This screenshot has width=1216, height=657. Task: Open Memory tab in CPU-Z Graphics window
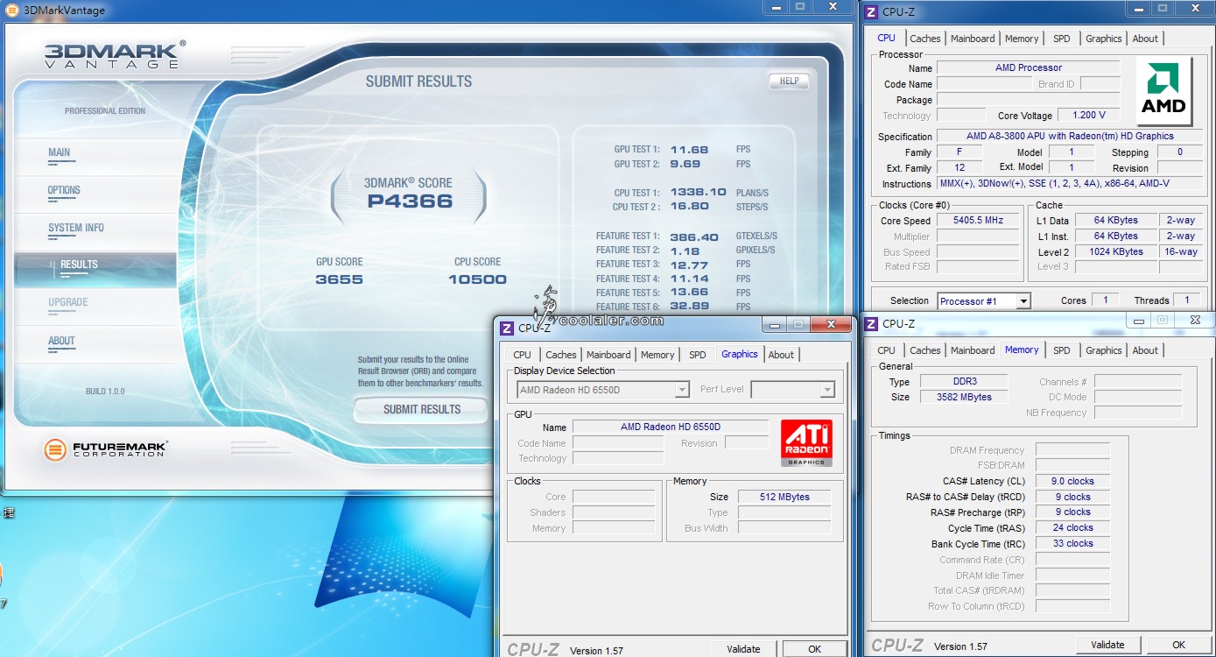point(657,355)
